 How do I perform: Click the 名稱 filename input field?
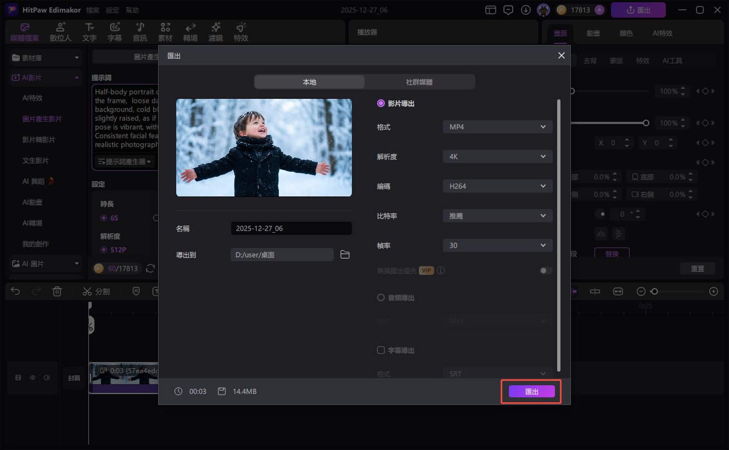(291, 228)
